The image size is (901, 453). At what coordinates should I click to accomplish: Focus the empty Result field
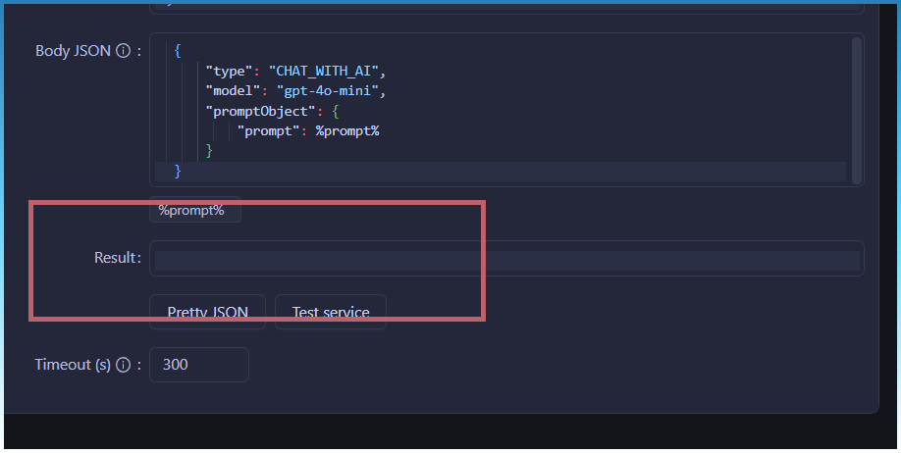506,259
